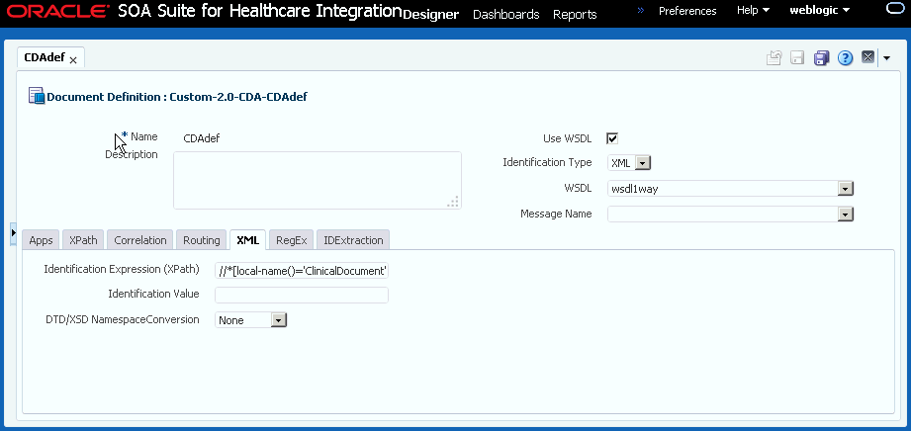Click the Document Definition : Custom-2.0-CDA-CDAdef heading

coord(177,97)
